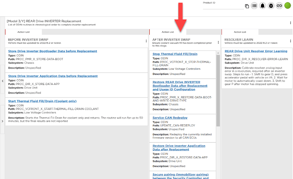Select the Action List tab above RESOLVER LEARN
The image size is (293, 179).
pyautogui.click(x=240, y=32)
